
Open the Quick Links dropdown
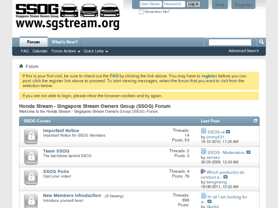96,51
